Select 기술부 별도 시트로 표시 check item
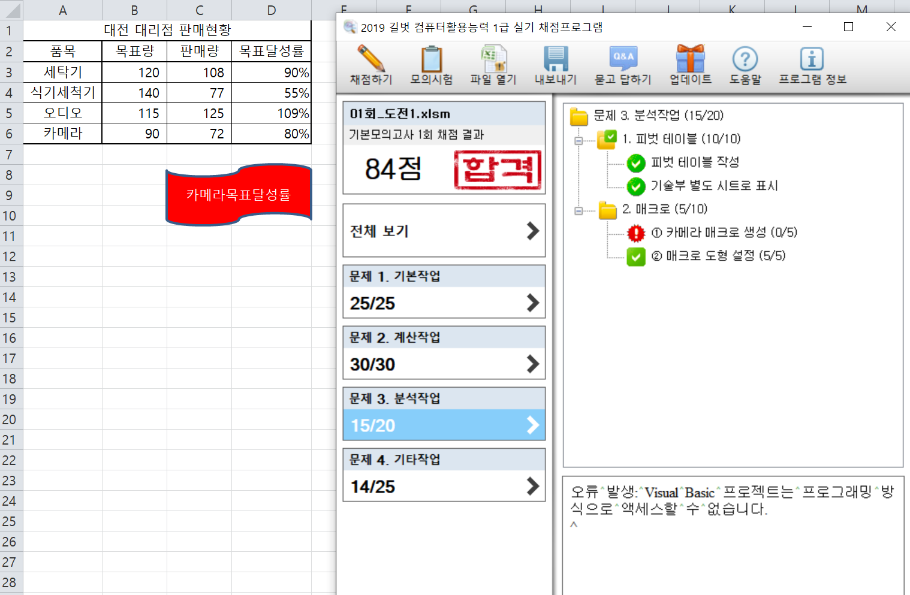This screenshot has width=910, height=595. point(713,186)
